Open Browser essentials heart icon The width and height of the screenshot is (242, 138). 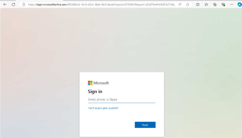(223, 4)
